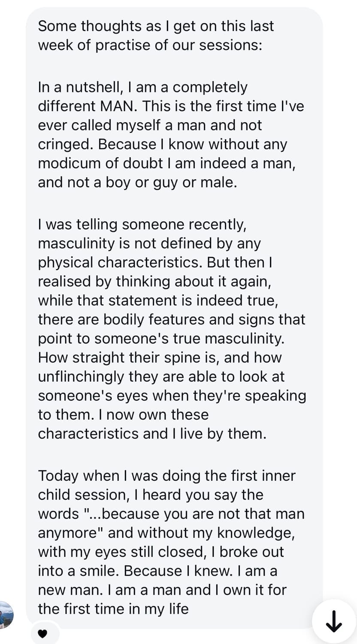The image size is (357, 644).
Task: Tap the heart reaction below the message
Action: [42, 633]
